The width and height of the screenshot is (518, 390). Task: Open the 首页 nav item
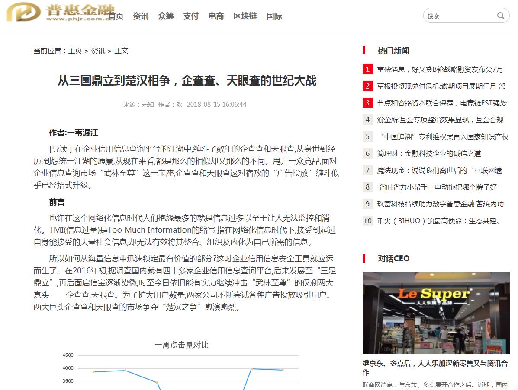click(116, 16)
